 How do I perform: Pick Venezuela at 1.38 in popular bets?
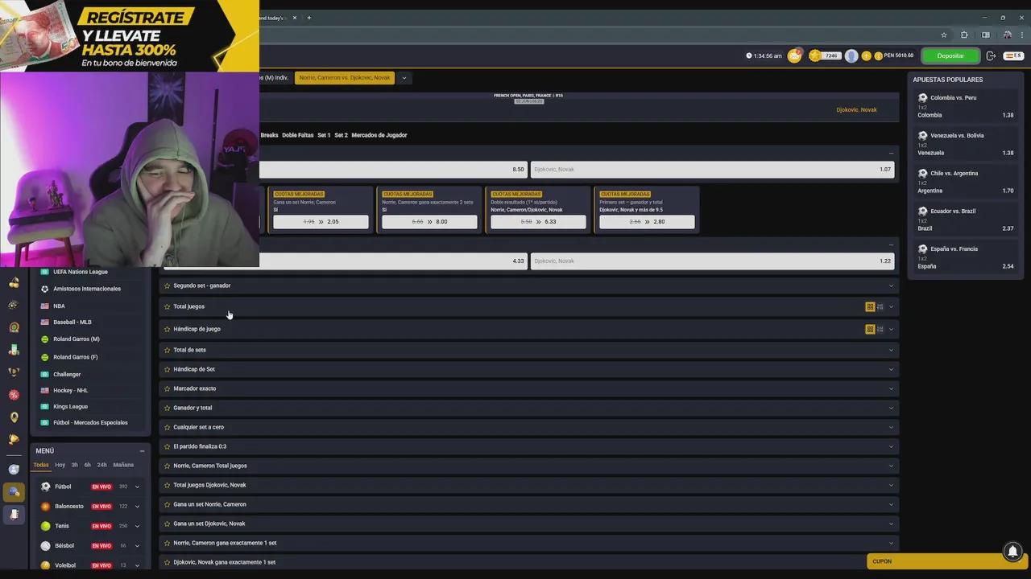pos(965,153)
